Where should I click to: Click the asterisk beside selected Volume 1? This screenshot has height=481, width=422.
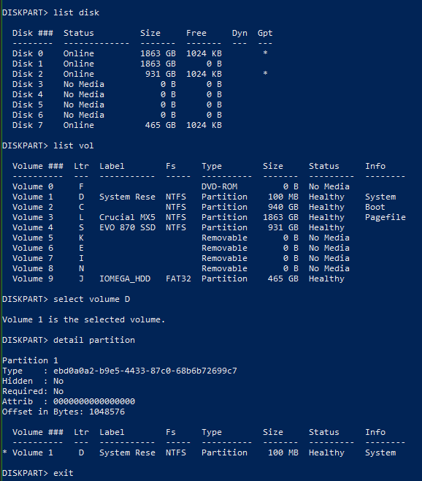(x=4, y=452)
